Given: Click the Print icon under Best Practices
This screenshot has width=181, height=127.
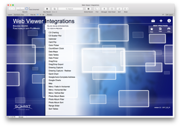Looking at the screenshot, I should [x=169, y=29].
